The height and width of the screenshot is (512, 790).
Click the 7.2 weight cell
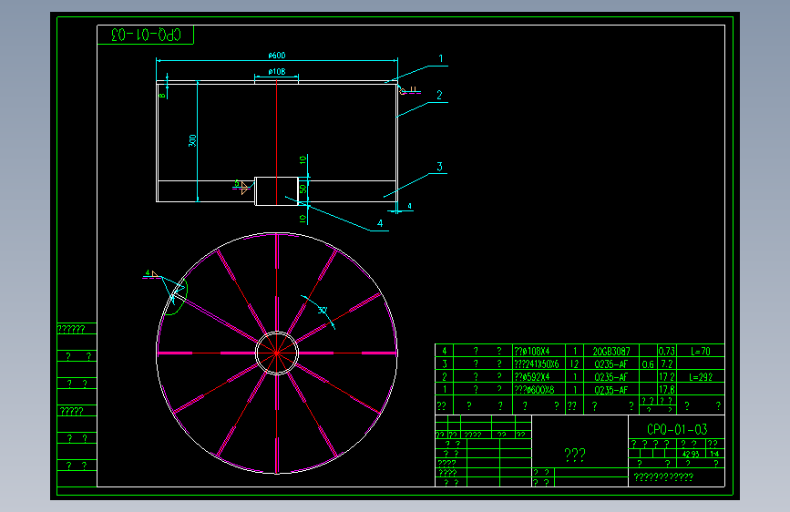[667, 364]
